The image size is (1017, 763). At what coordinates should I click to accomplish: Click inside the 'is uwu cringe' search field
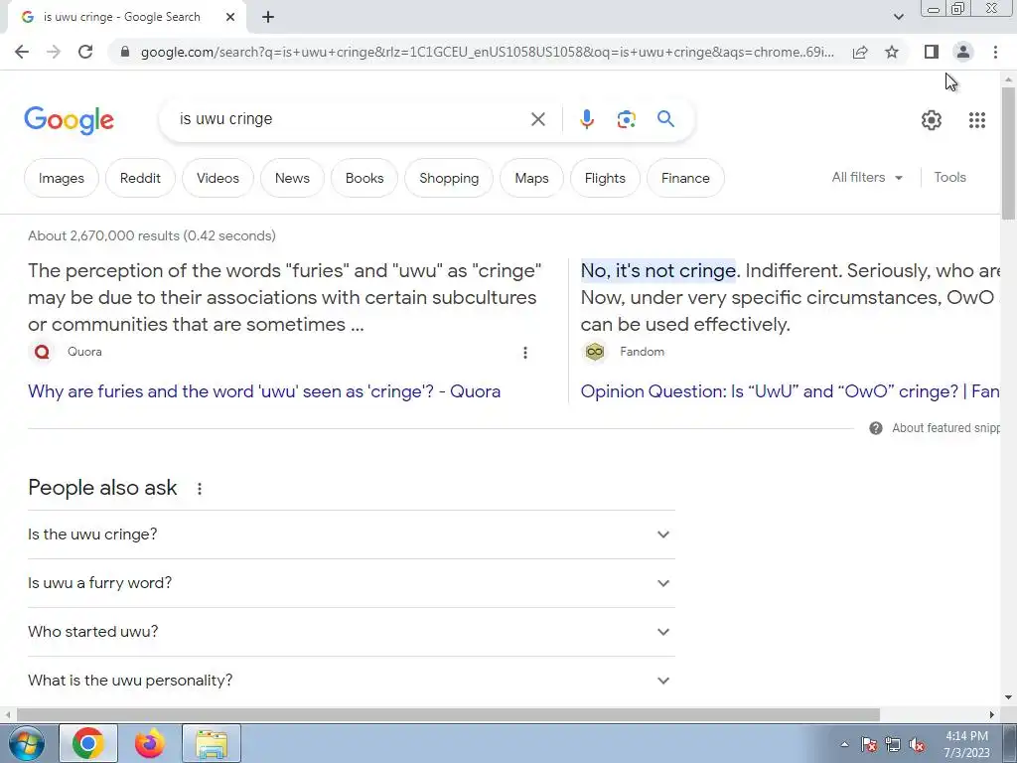(351, 119)
